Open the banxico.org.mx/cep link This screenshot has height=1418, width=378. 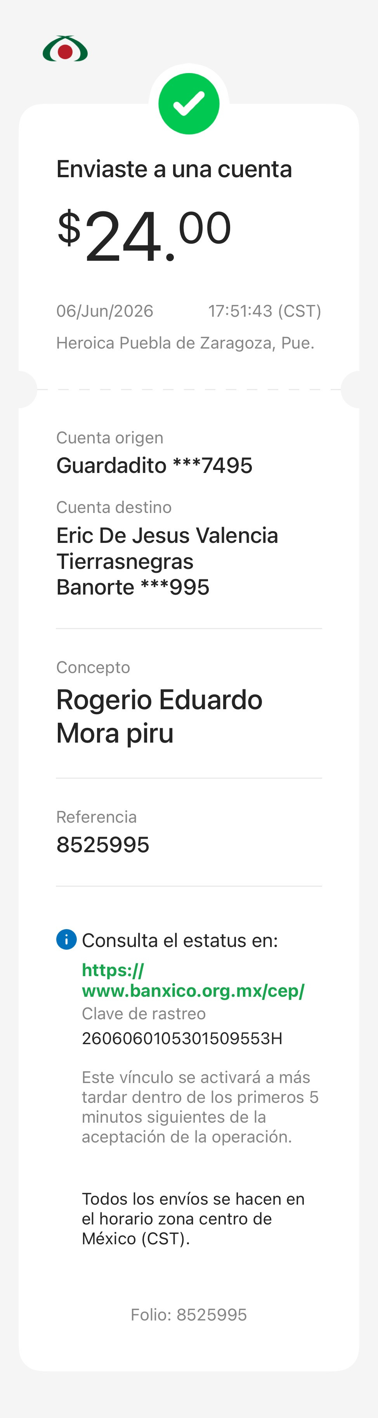point(193,980)
